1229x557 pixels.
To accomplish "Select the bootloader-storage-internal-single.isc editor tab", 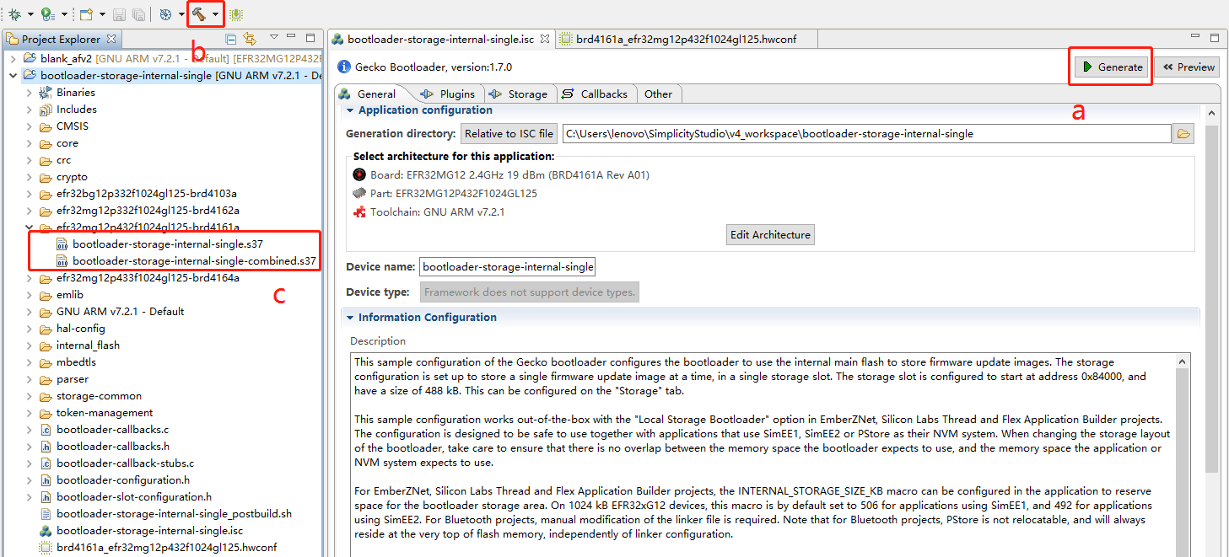I will (x=440, y=39).
